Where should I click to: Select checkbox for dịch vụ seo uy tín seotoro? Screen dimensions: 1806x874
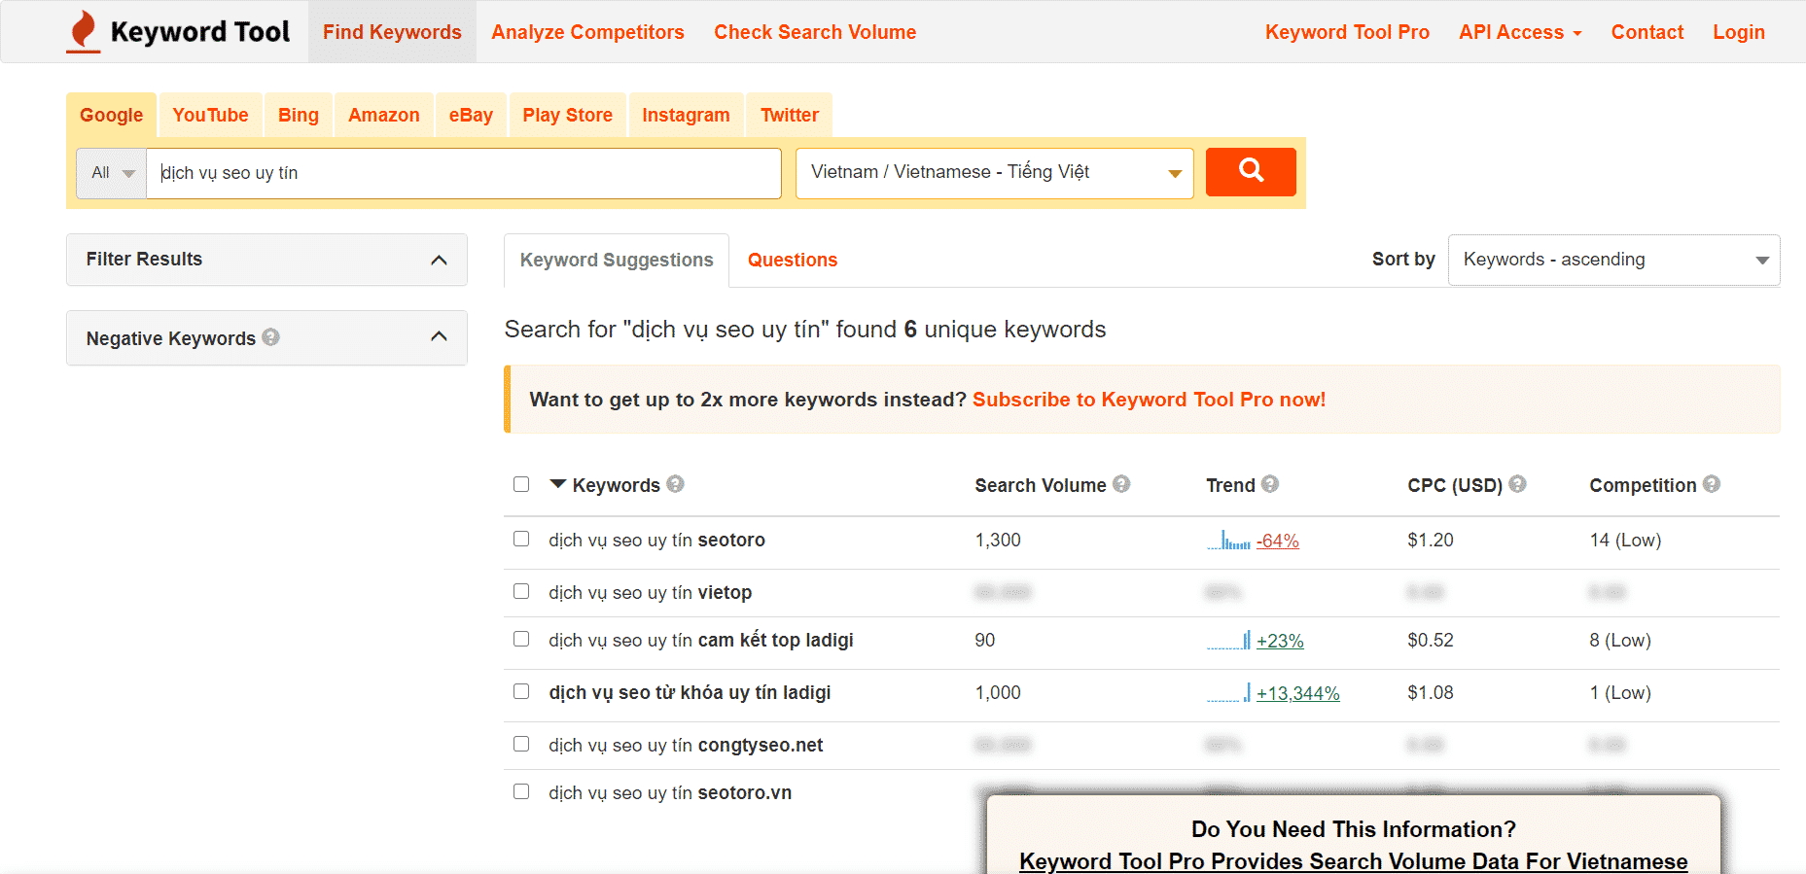(x=521, y=539)
